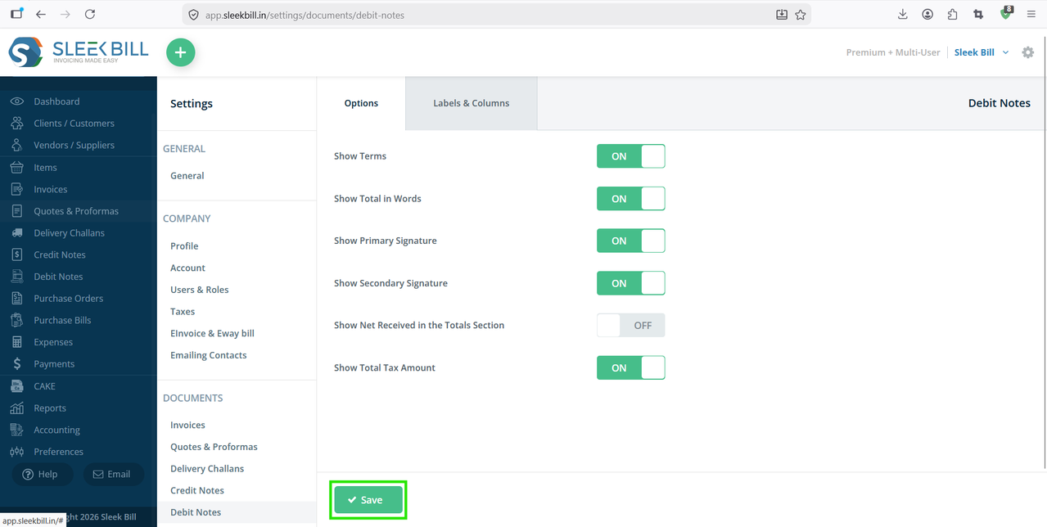Turn off Show Terms toggle
The width and height of the screenshot is (1047, 527).
point(630,156)
